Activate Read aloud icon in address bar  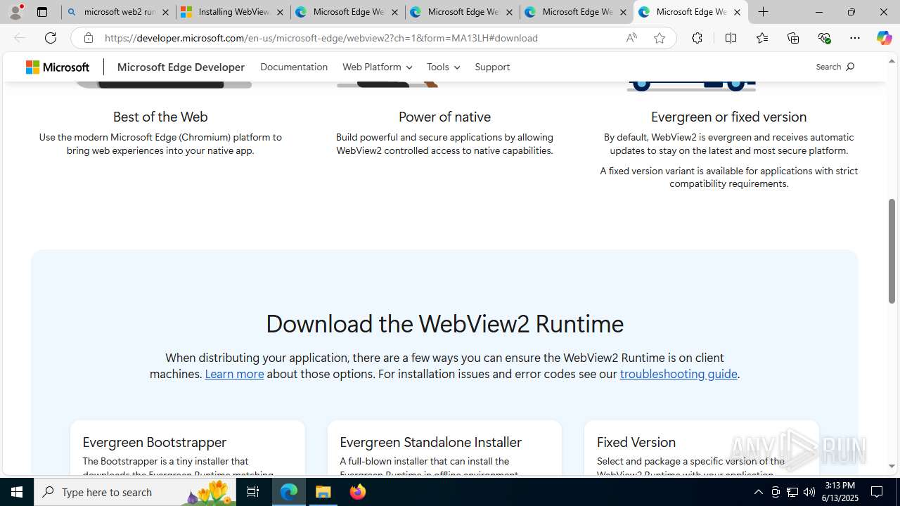coord(631,38)
